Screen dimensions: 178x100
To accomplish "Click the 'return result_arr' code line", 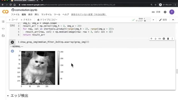I will 34,35.
